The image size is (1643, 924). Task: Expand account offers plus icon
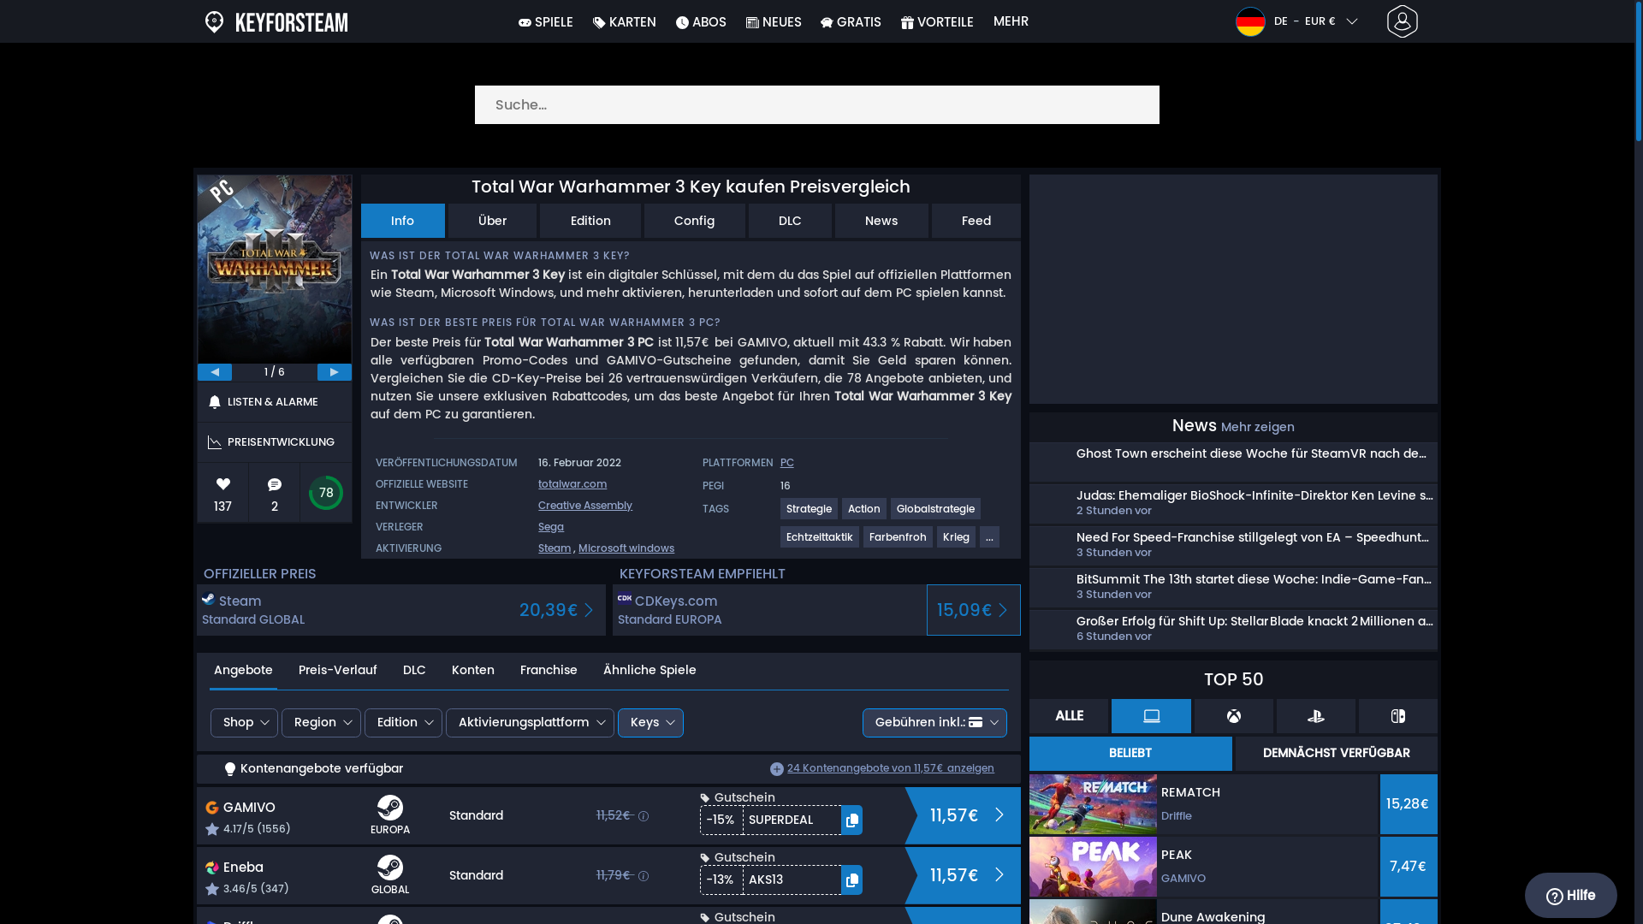click(x=777, y=769)
